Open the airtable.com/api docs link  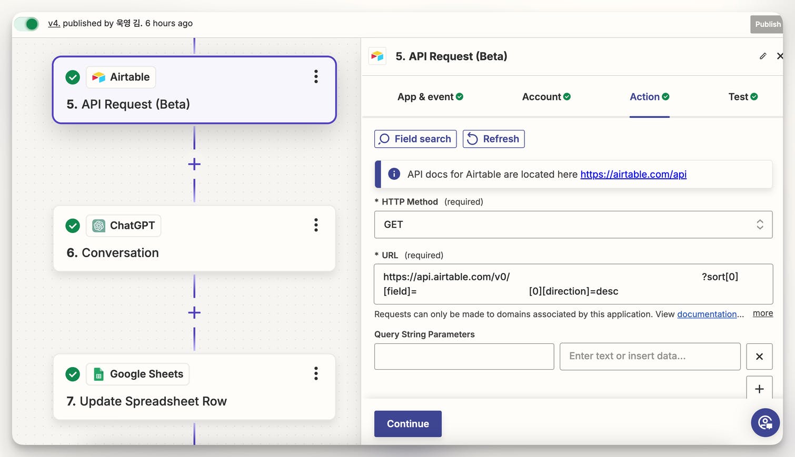633,175
